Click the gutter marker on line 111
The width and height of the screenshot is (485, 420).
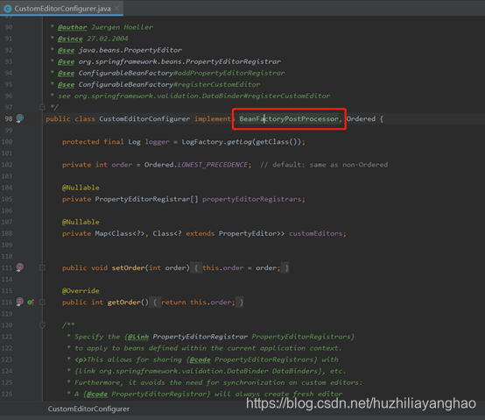(20, 267)
